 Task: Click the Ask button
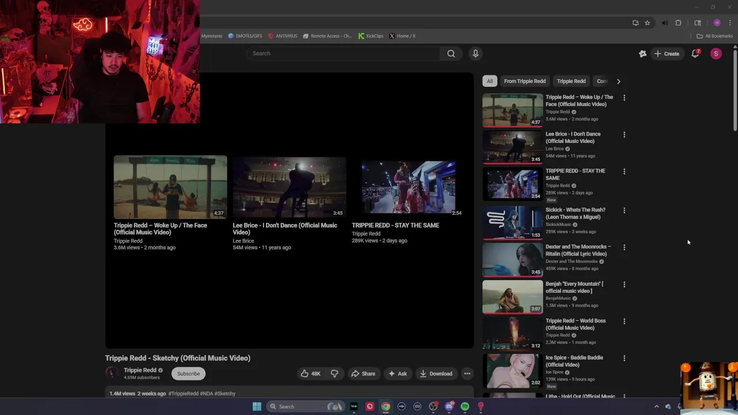coord(397,373)
